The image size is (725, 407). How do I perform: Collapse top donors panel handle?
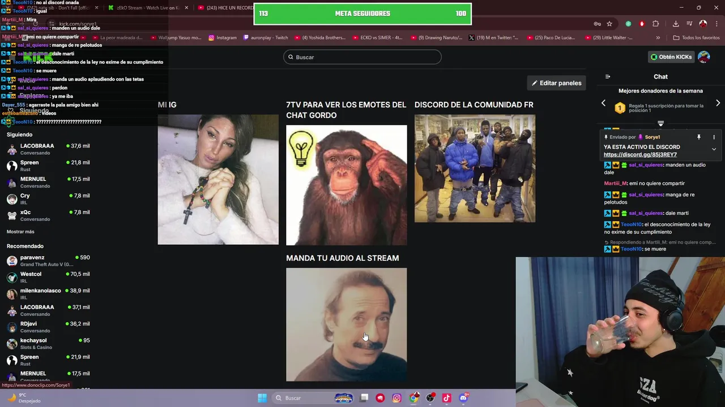660,123
